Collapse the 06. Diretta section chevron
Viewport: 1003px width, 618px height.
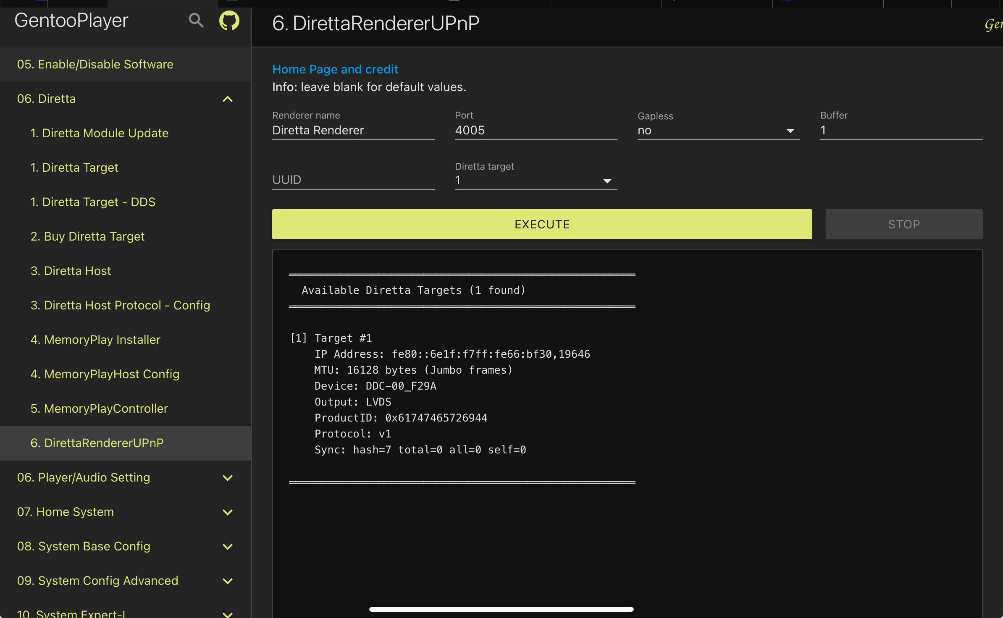(x=228, y=99)
